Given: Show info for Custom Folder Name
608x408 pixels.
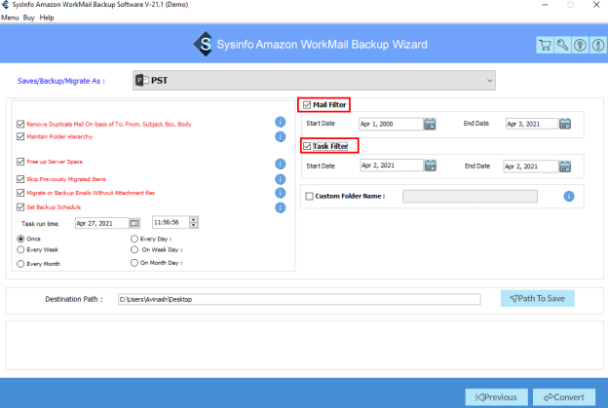Looking at the screenshot, I should 569,197.
